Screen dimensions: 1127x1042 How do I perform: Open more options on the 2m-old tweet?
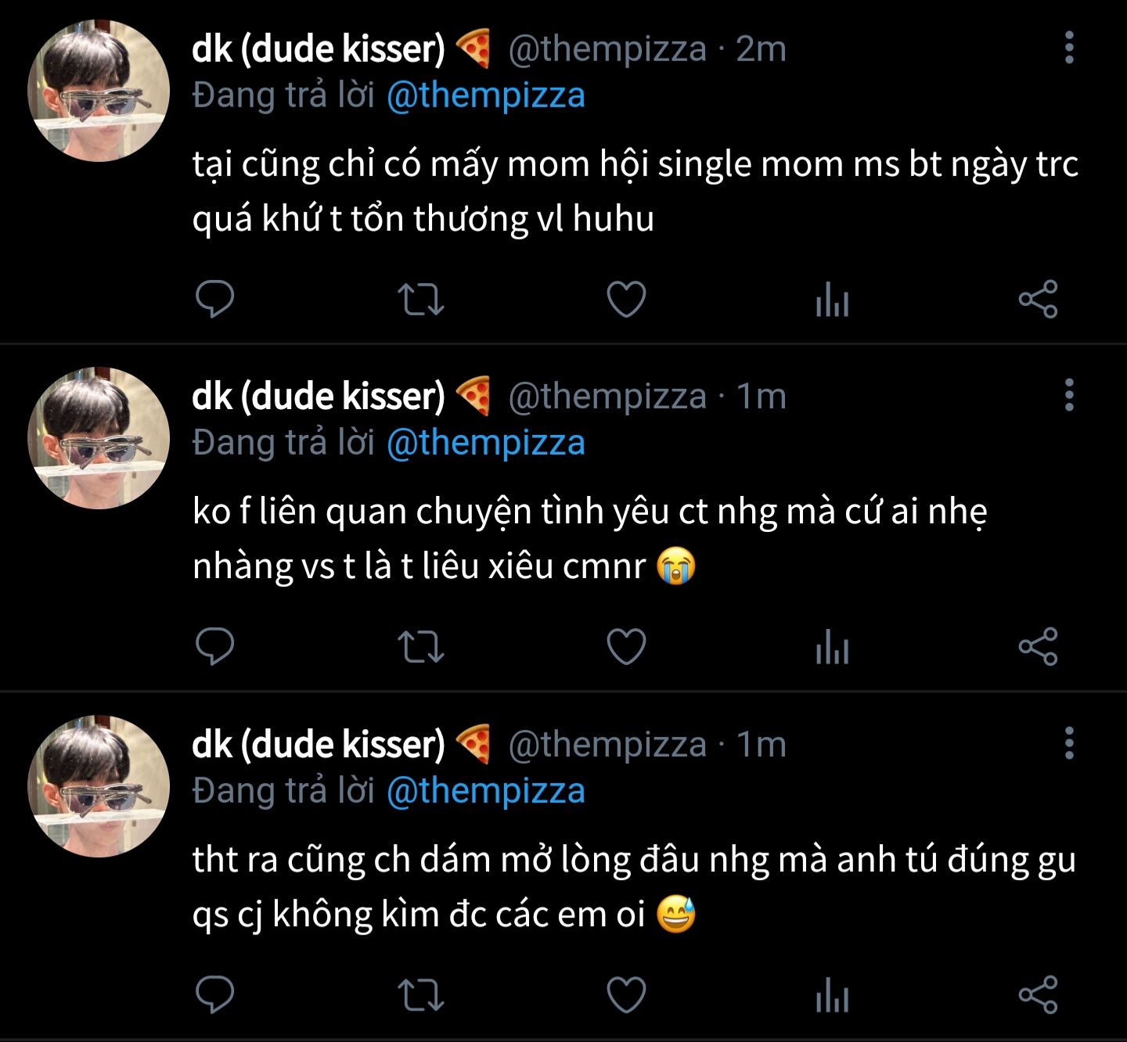(1069, 49)
